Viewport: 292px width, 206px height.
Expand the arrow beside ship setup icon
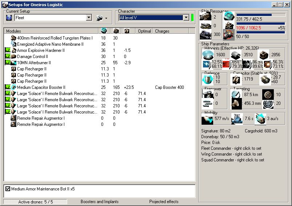click(106, 18)
